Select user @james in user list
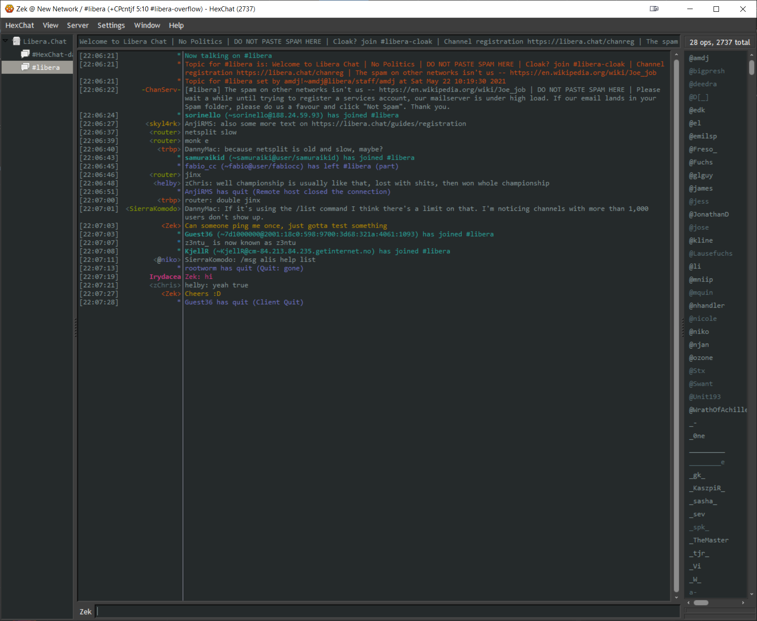 tap(715, 189)
